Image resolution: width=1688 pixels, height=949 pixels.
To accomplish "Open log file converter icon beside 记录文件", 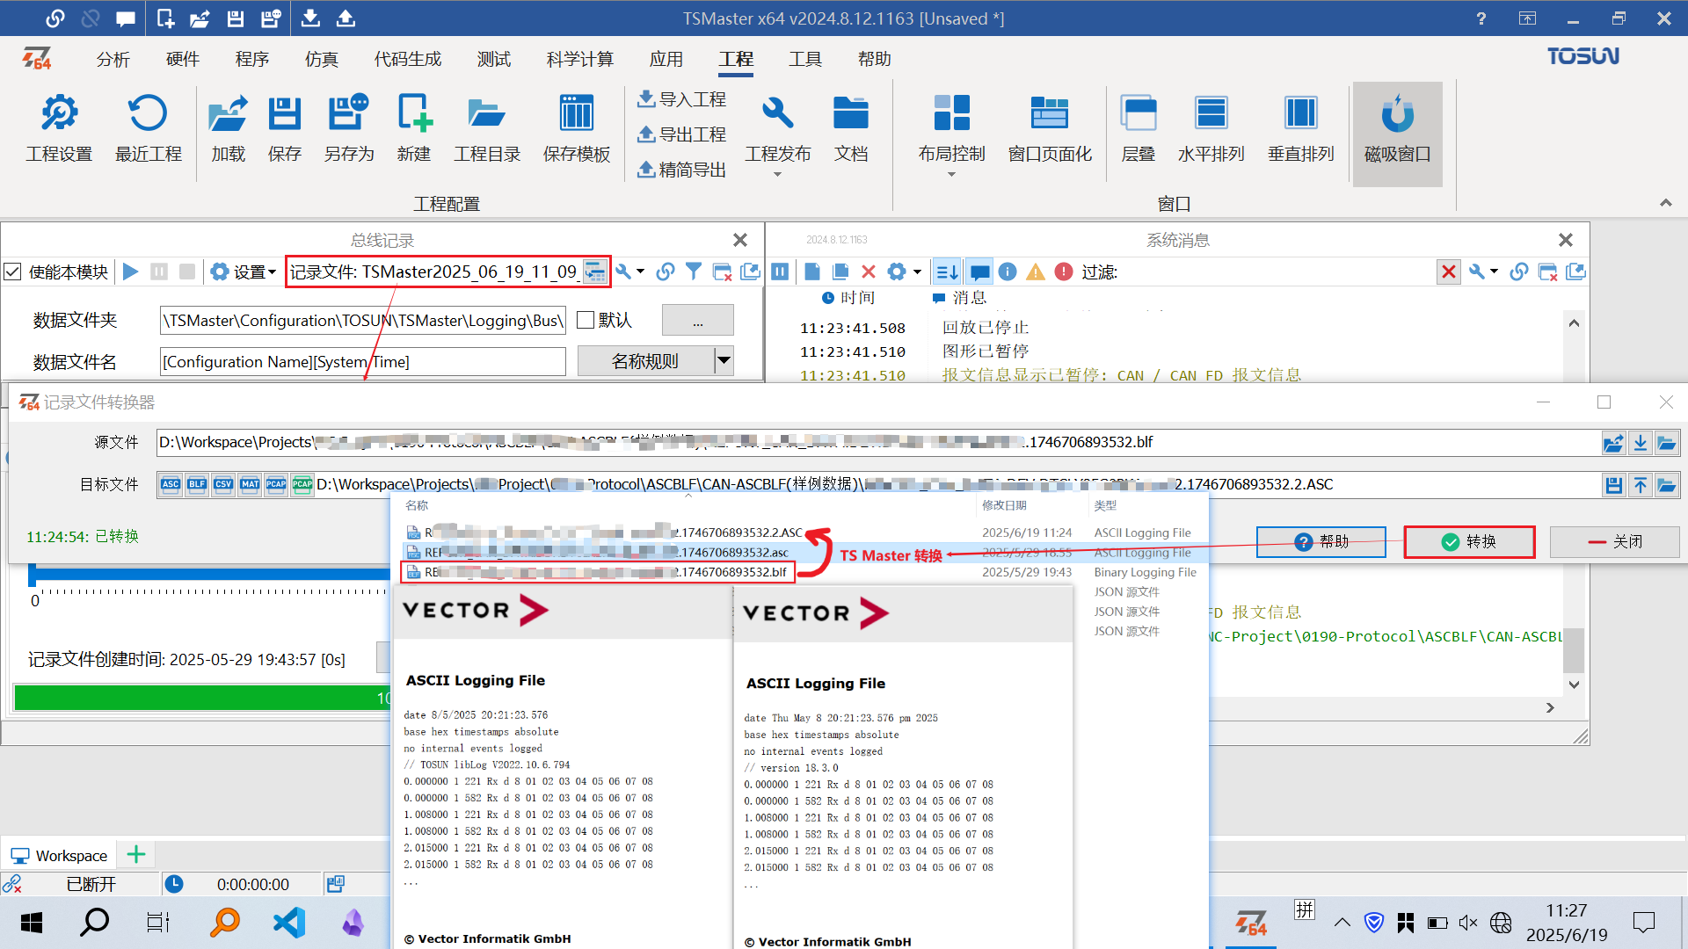I will (x=595, y=272).
